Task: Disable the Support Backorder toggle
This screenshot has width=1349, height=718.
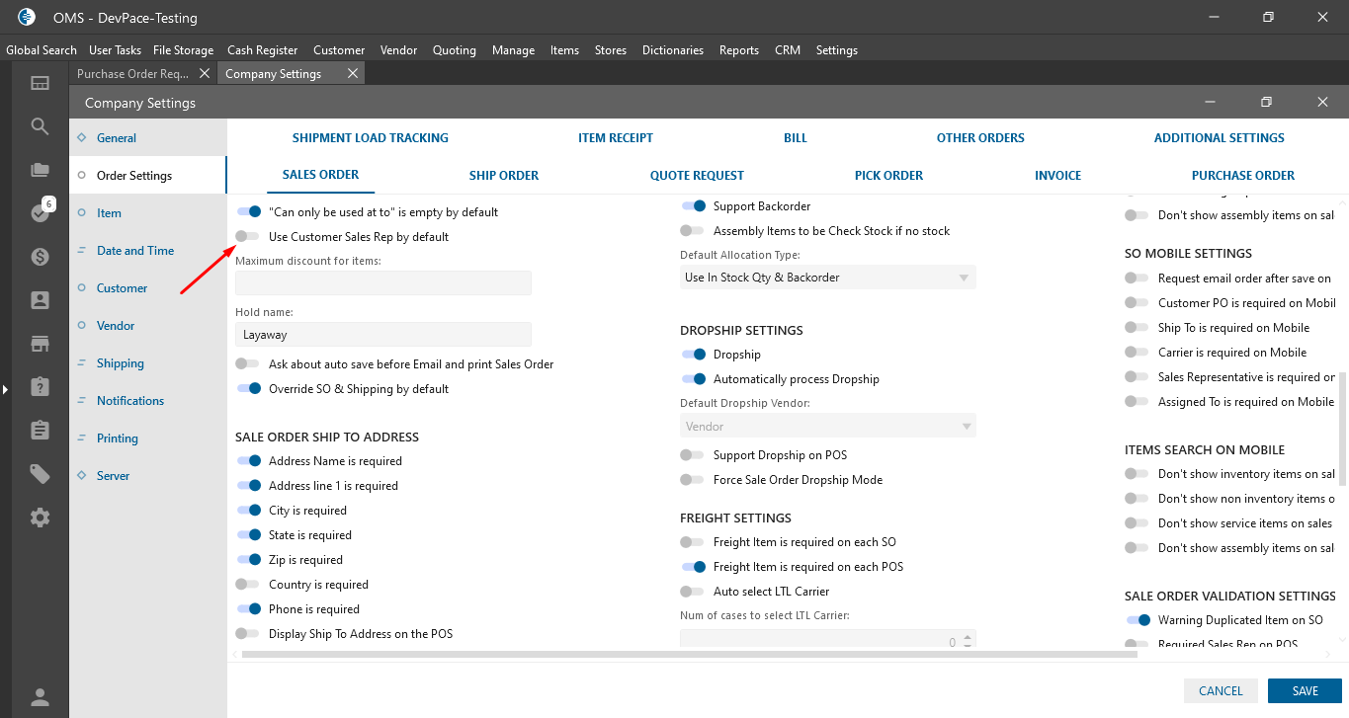Action: tap(693, 206)
